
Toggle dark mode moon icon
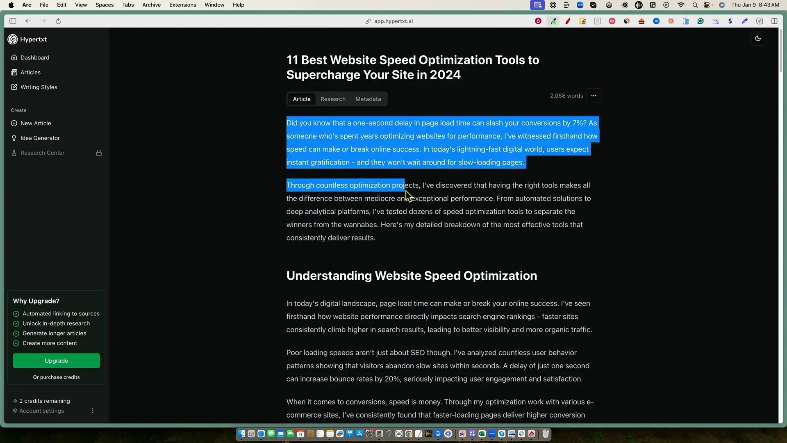tap(757, 38)
